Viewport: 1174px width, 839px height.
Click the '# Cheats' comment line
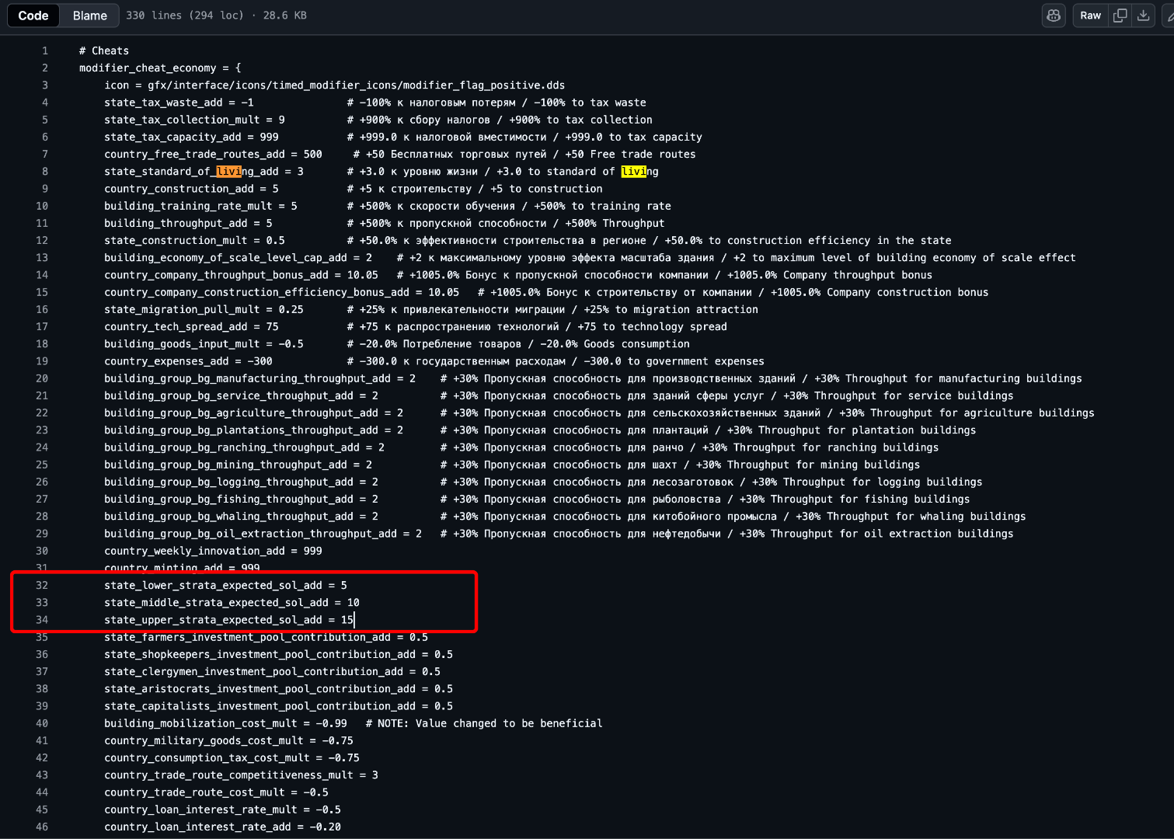coord(104,50)
